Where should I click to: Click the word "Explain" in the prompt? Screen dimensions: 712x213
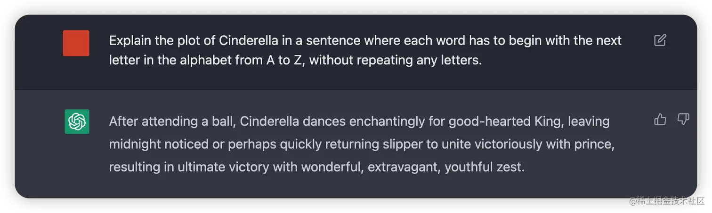(130, 41)
